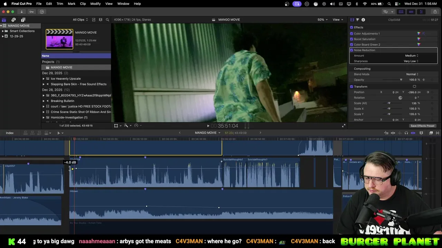Click the browser clip appearance options icon

[x=100, y=20]
